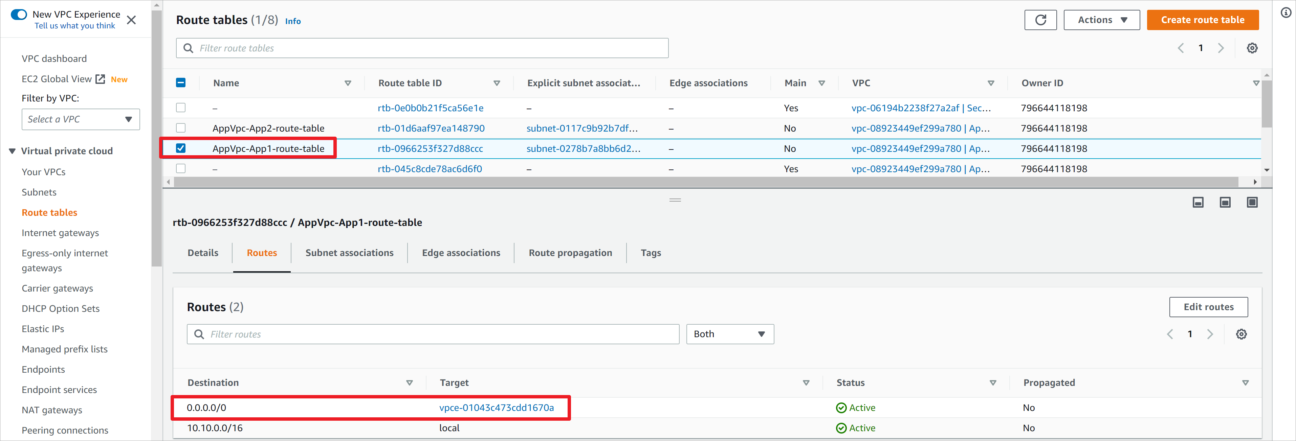Click the split panel resize handle

(675, 200)
